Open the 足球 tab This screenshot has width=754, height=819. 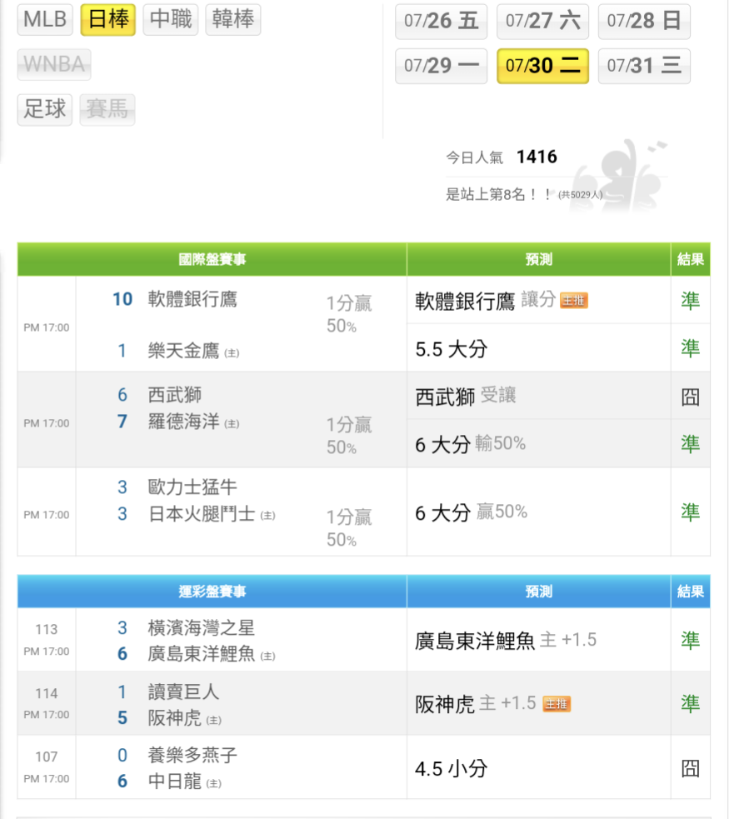[45, 110]
